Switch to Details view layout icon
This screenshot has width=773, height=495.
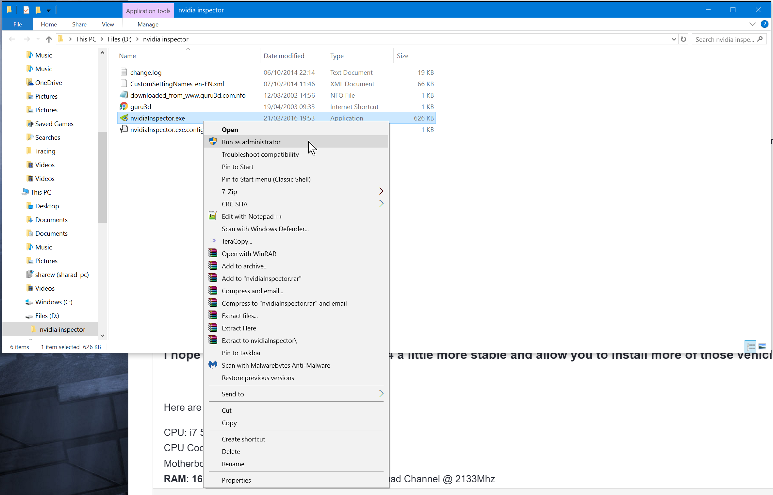(x=750, y=346)
